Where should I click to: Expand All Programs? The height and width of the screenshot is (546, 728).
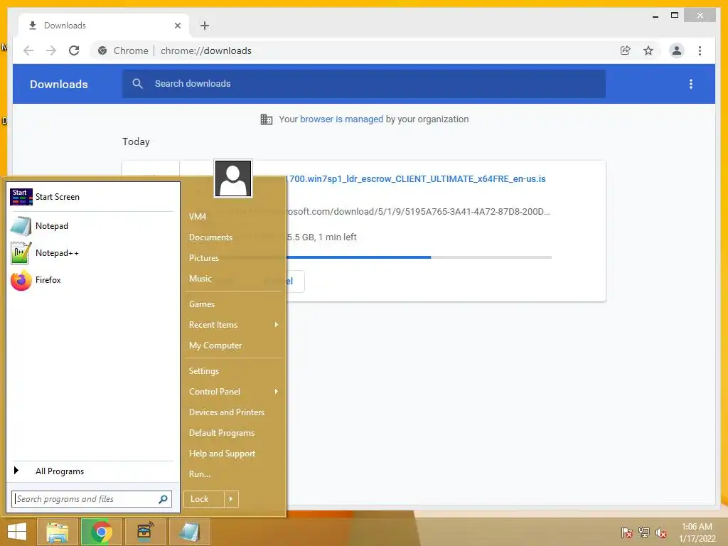point(92,471)
